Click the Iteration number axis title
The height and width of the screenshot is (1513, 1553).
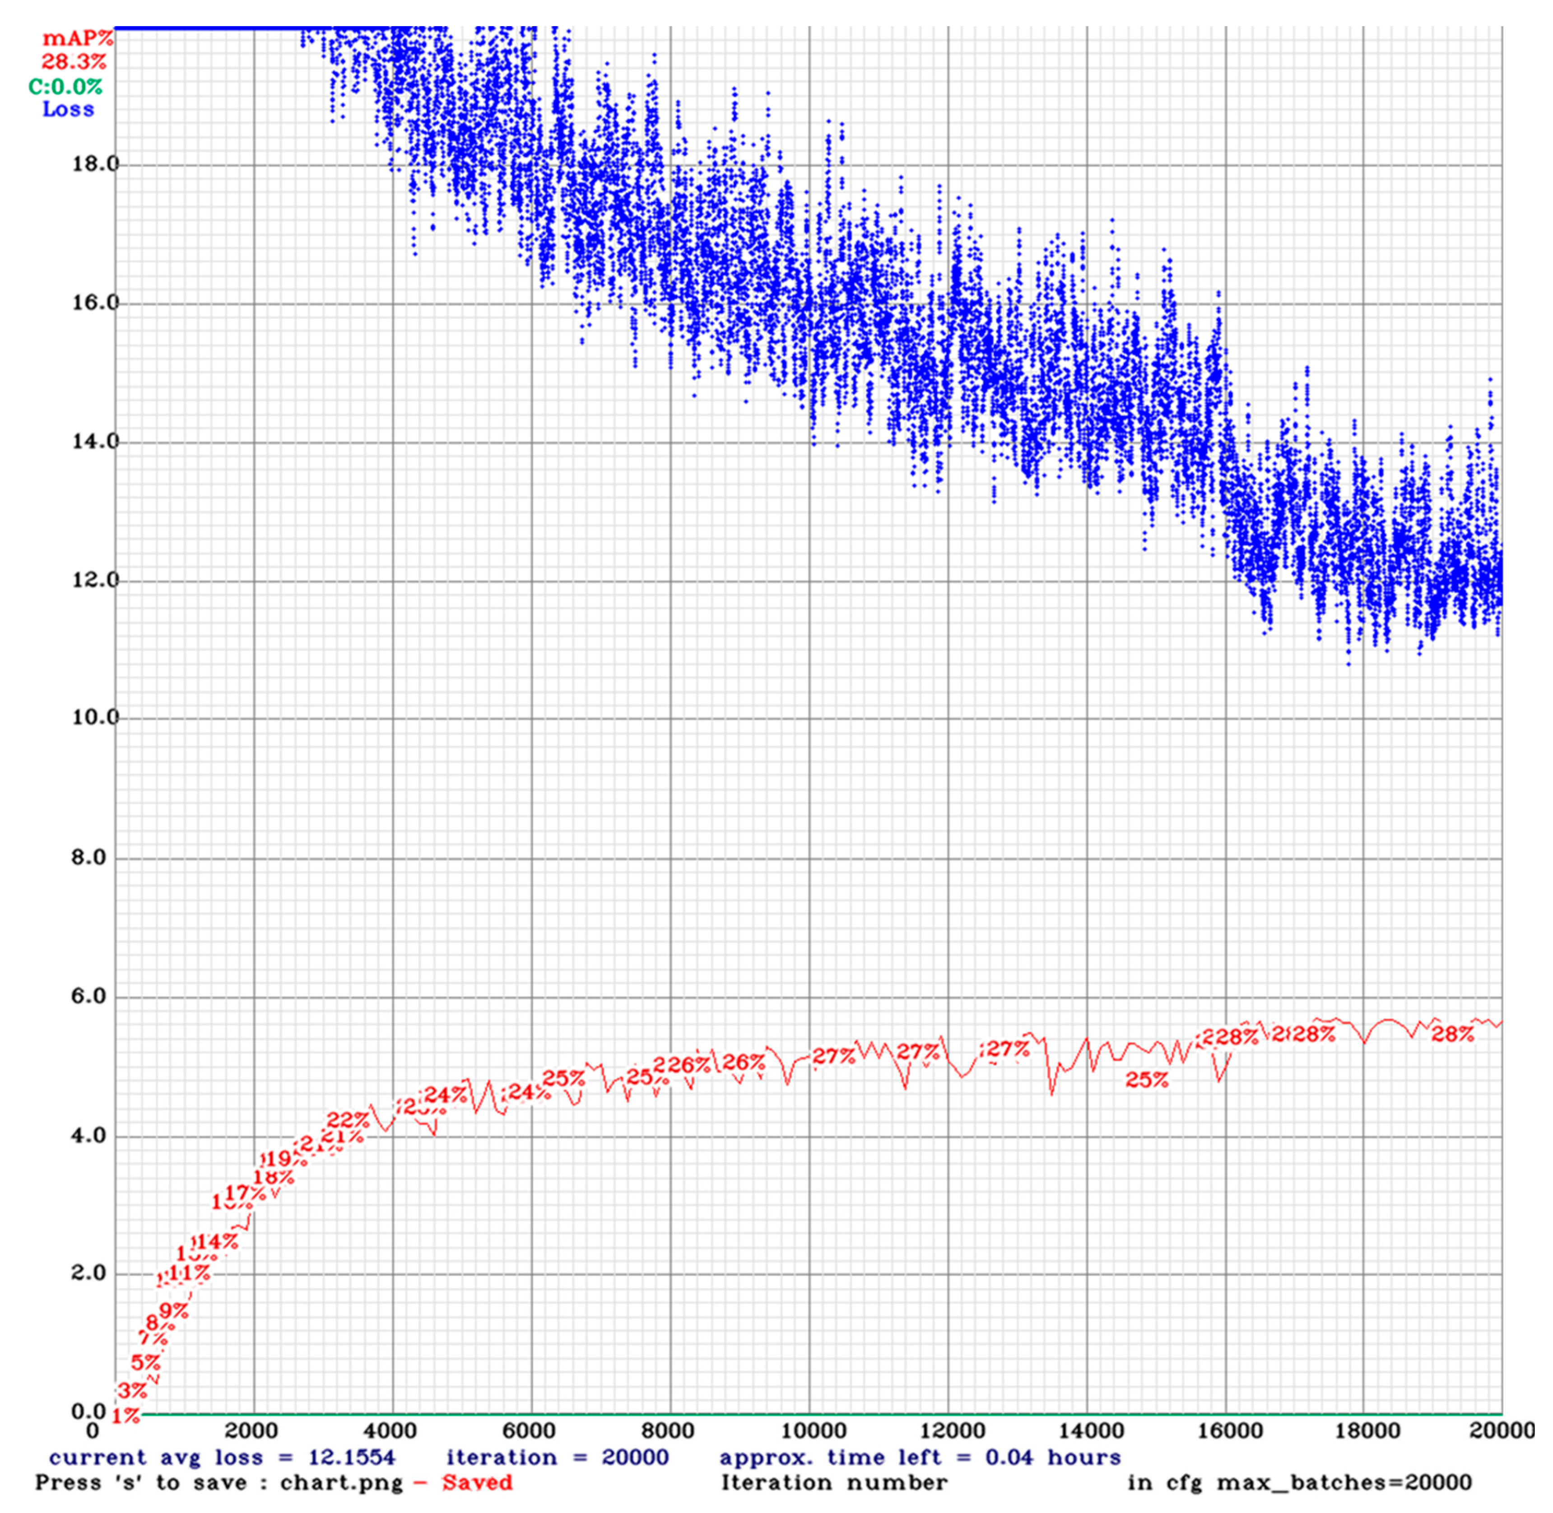[834, 1483]
